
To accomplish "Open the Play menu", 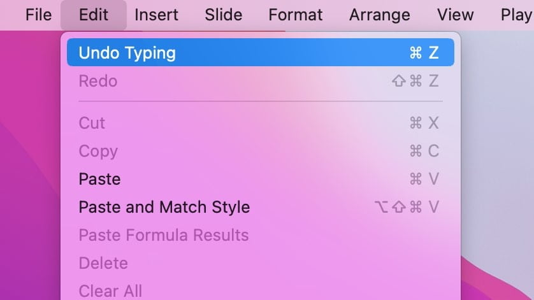I will click(516, 15).
